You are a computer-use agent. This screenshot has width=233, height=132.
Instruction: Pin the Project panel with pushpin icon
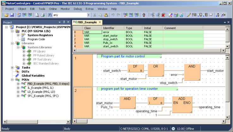tap(64, 22)
